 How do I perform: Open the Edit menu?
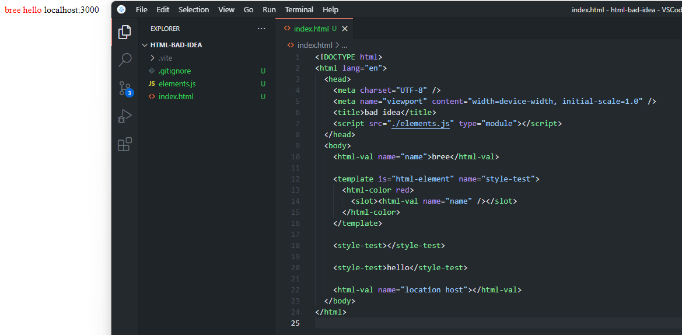pyautogui.click(x=163, y=9)
